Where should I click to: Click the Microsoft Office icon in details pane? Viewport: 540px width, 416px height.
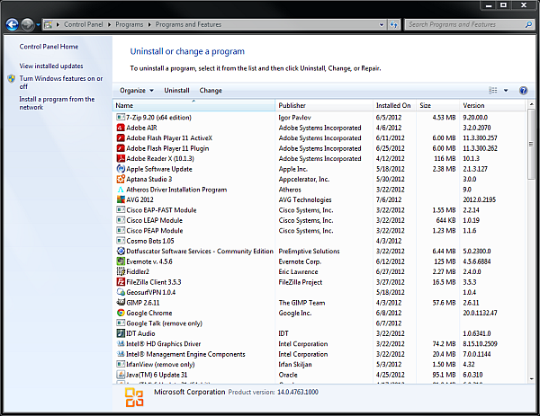(134, 397)
